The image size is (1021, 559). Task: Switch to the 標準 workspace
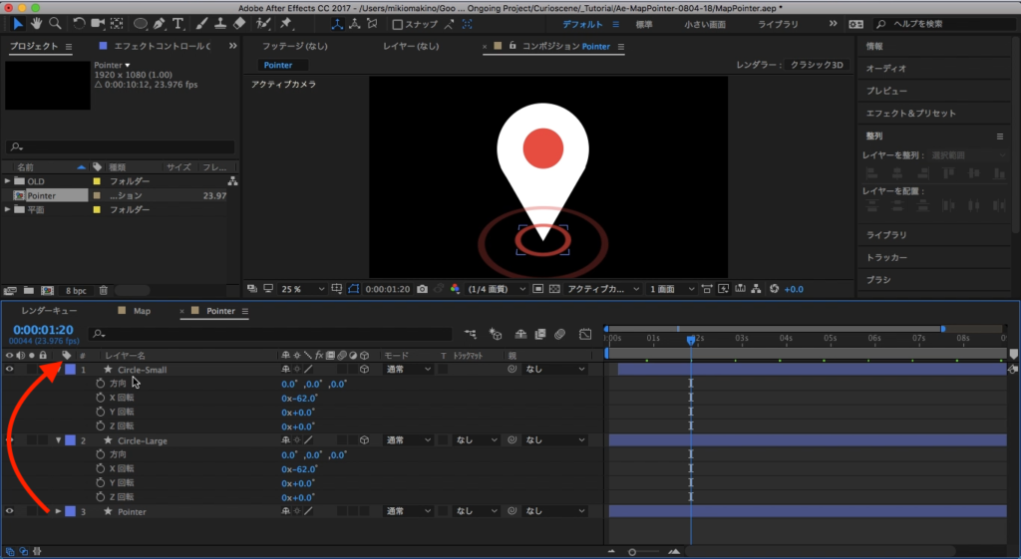click(x=645, y=23)
